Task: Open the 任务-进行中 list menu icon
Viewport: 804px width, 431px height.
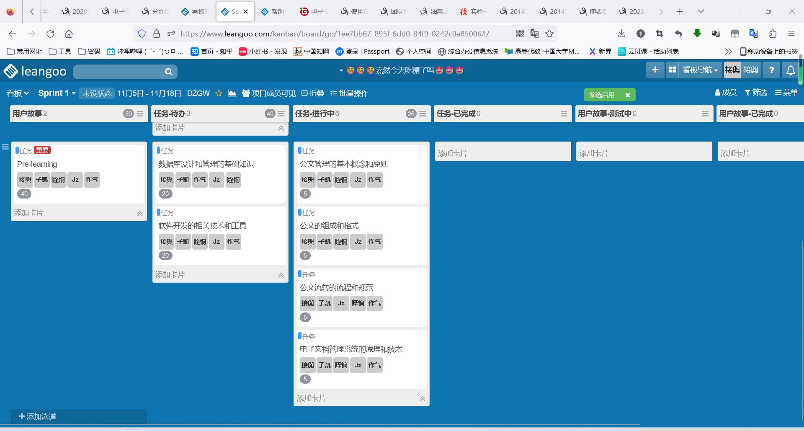Action: [423, 114]
